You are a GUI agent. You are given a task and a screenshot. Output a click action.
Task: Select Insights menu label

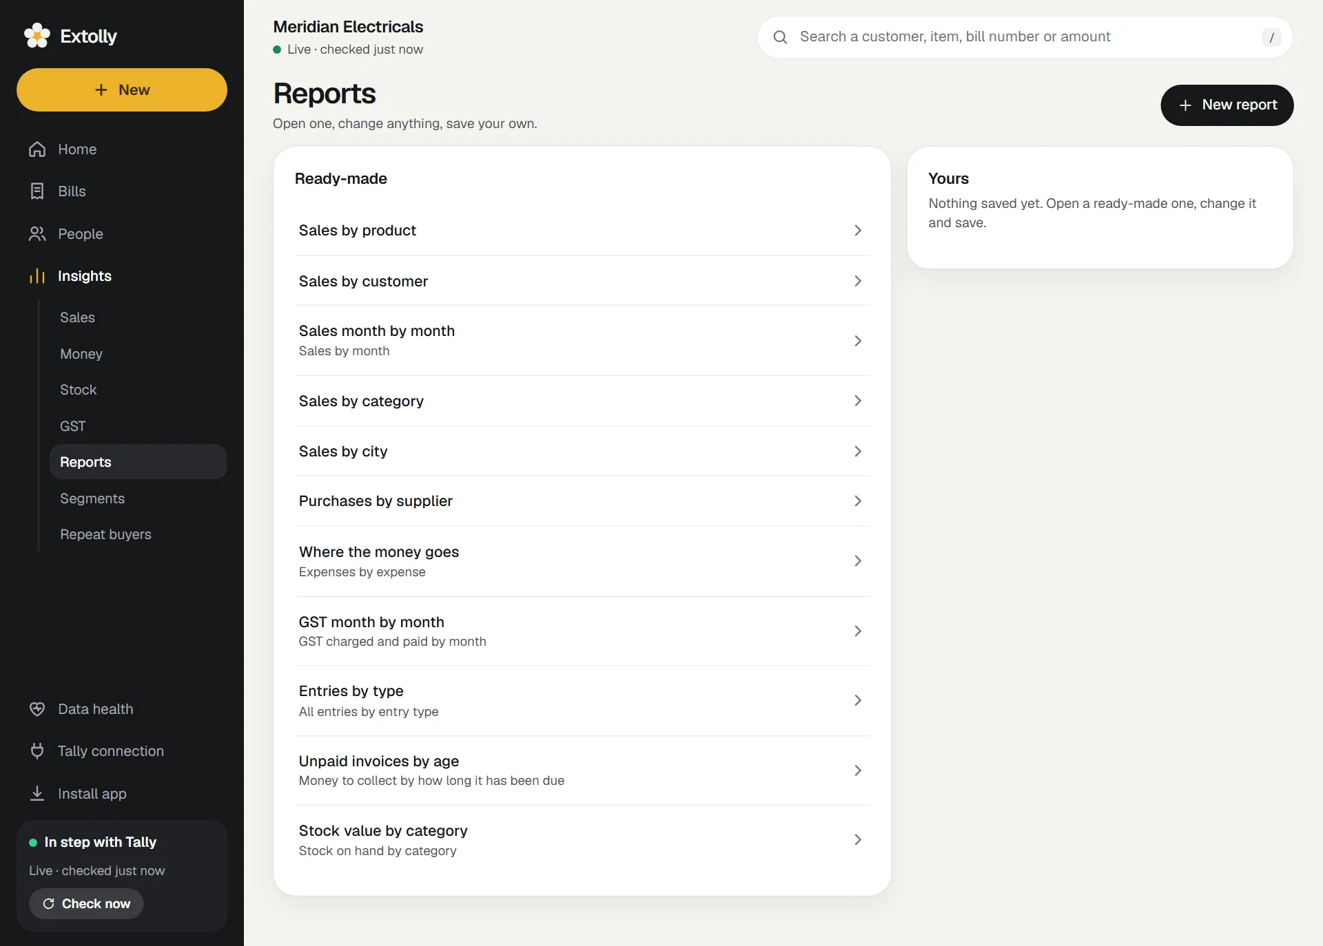point(85,276)
